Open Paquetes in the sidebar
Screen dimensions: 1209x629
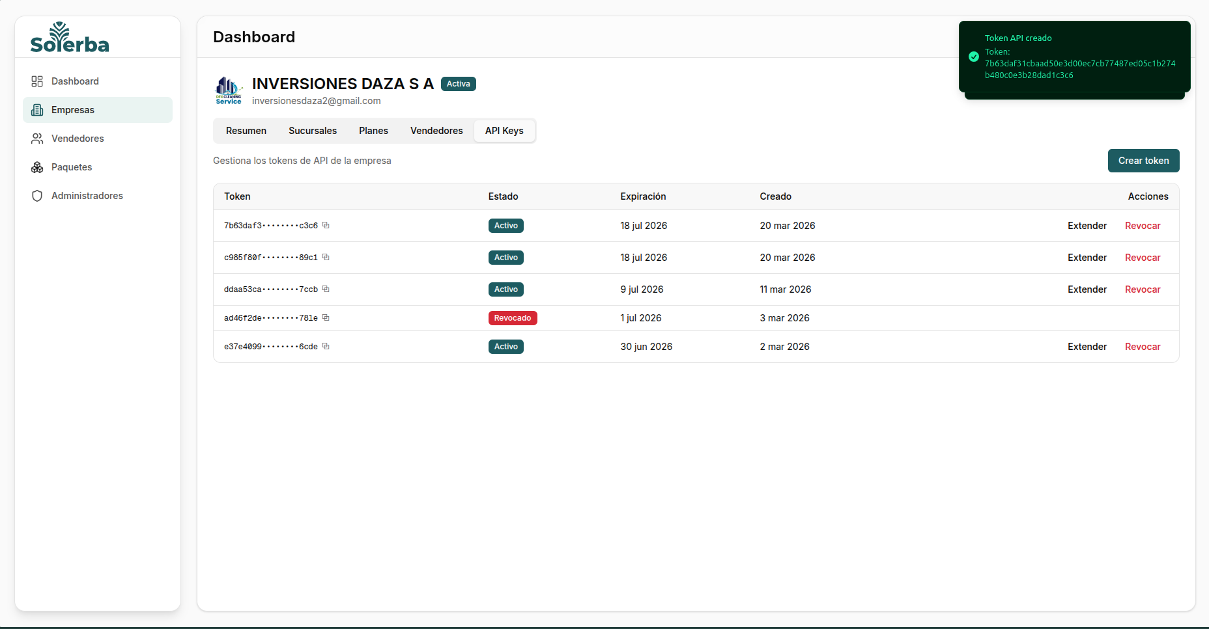tap(72, 167)
